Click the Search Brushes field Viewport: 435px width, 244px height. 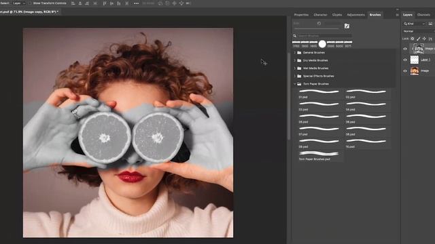click(325, 36)
